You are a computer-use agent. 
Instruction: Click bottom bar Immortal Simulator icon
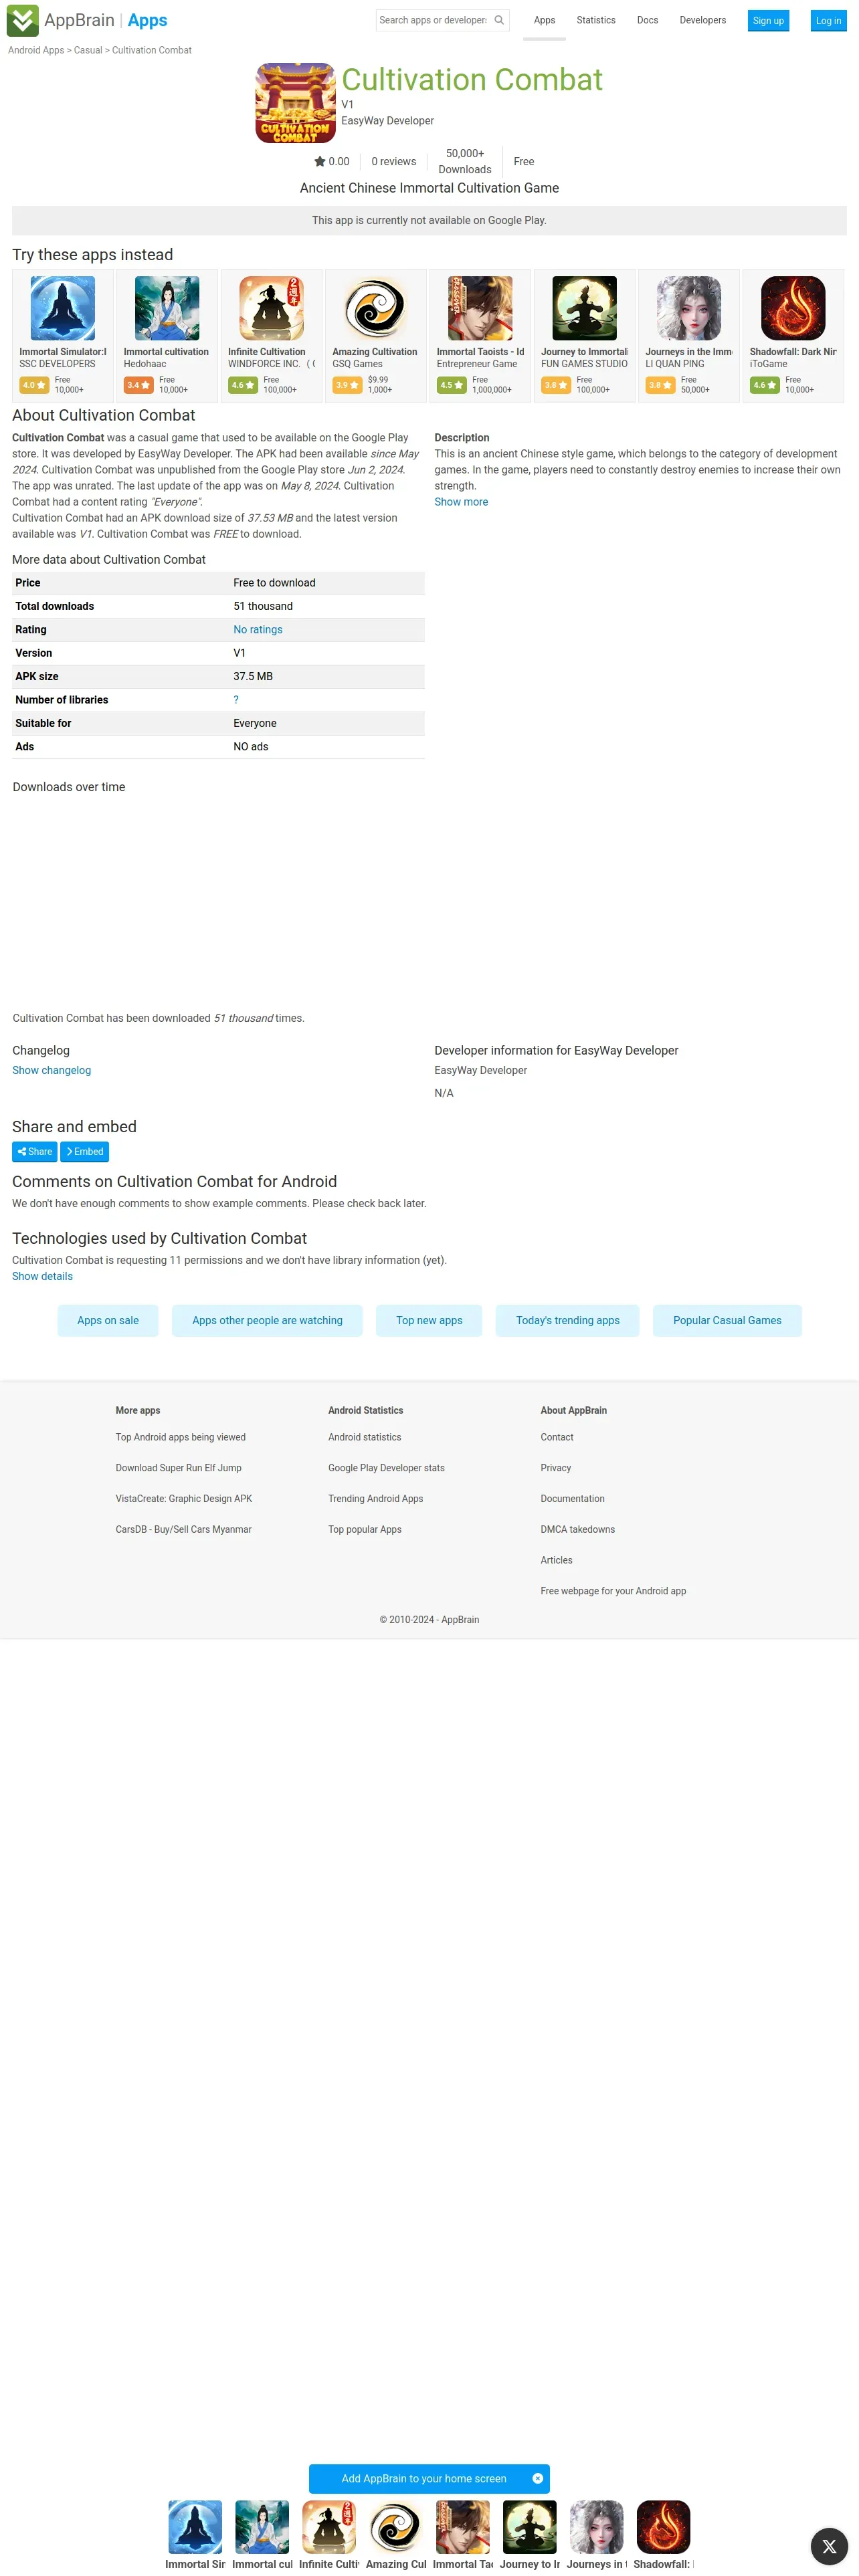(195, 2527)
